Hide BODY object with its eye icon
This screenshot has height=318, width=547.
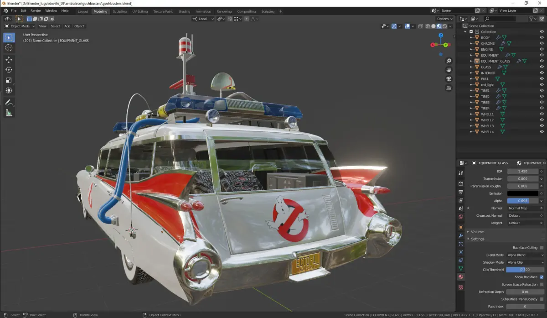point(542,37)
